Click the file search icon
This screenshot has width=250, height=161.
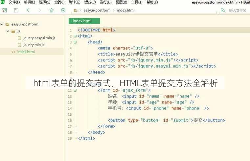tap(223, 11)
